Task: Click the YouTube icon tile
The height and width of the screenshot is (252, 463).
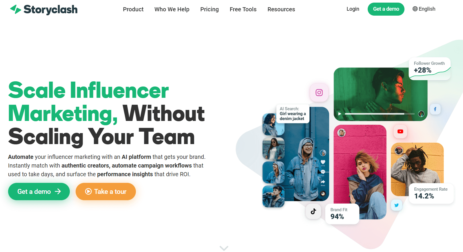Action: (x=400, y=131)
